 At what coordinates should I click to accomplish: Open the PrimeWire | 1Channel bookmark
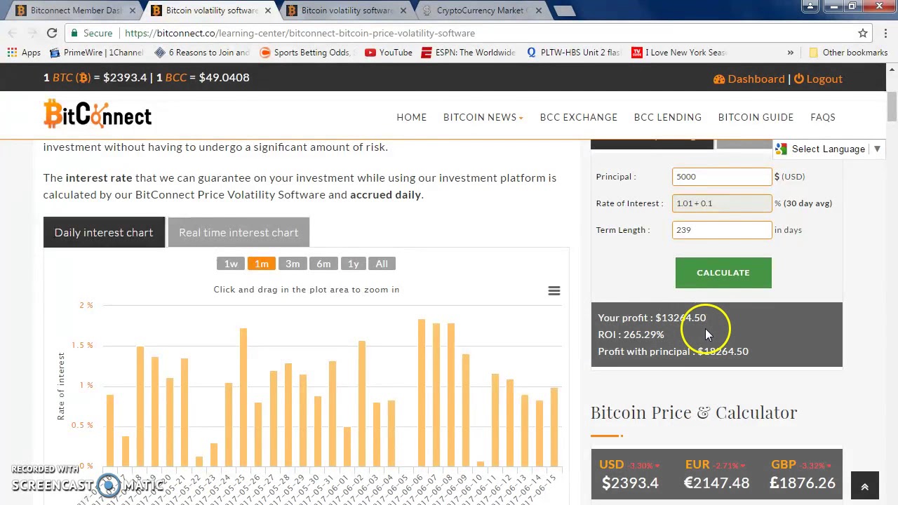pyautogui.click(x=96, y=53)
